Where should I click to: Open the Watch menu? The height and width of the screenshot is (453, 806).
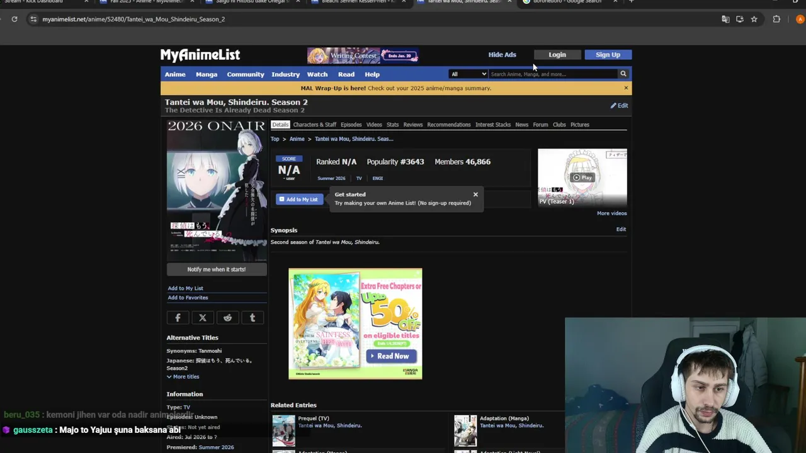click(317, 74)
